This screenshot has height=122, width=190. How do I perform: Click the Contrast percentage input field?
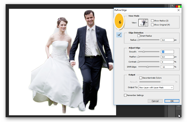click(x=167, y=62)
